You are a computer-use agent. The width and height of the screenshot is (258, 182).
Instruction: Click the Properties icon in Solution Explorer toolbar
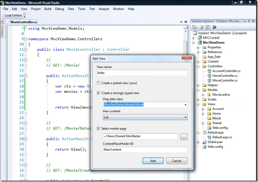point(194,27)
